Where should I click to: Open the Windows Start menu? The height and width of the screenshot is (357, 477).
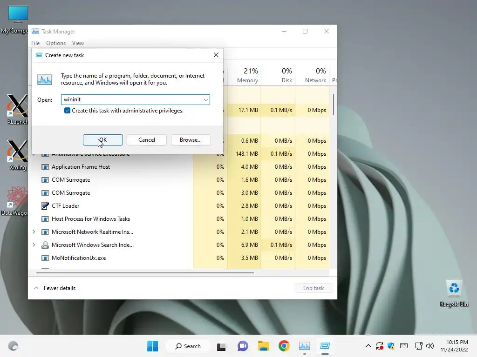point(152,346)
